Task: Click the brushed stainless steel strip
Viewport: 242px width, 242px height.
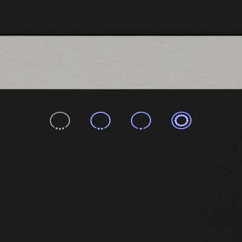Action: click(x=121, y=62)
